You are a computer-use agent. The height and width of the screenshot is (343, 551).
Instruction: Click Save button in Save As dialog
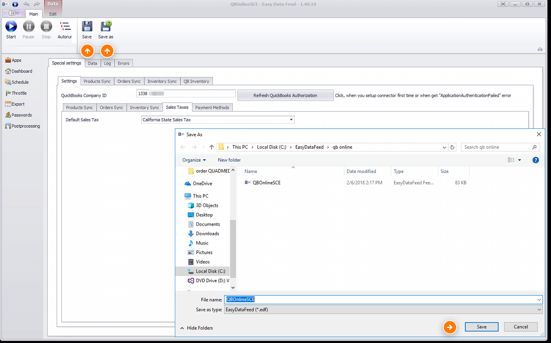pos(482,327)
